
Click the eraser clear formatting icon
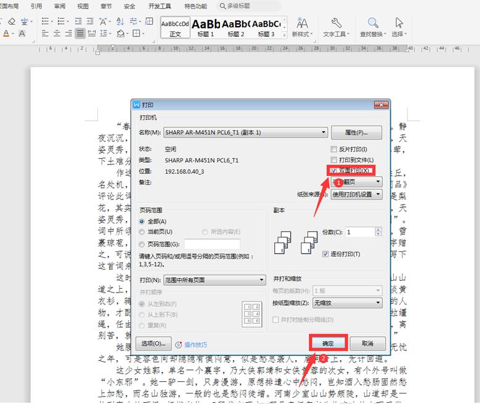pos(10,21)
